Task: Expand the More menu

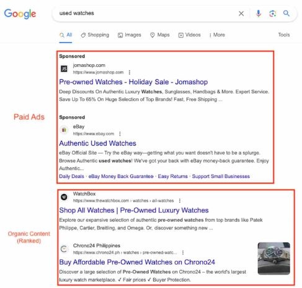Action: tap(217, 35)
